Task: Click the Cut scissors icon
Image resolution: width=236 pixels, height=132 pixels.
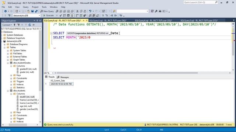Action: tap(77, 11)
